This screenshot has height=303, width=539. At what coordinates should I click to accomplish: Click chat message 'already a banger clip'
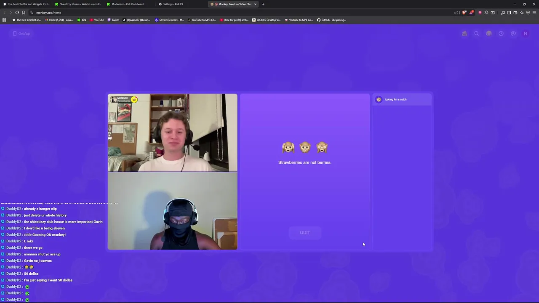(x=40, y=209)
